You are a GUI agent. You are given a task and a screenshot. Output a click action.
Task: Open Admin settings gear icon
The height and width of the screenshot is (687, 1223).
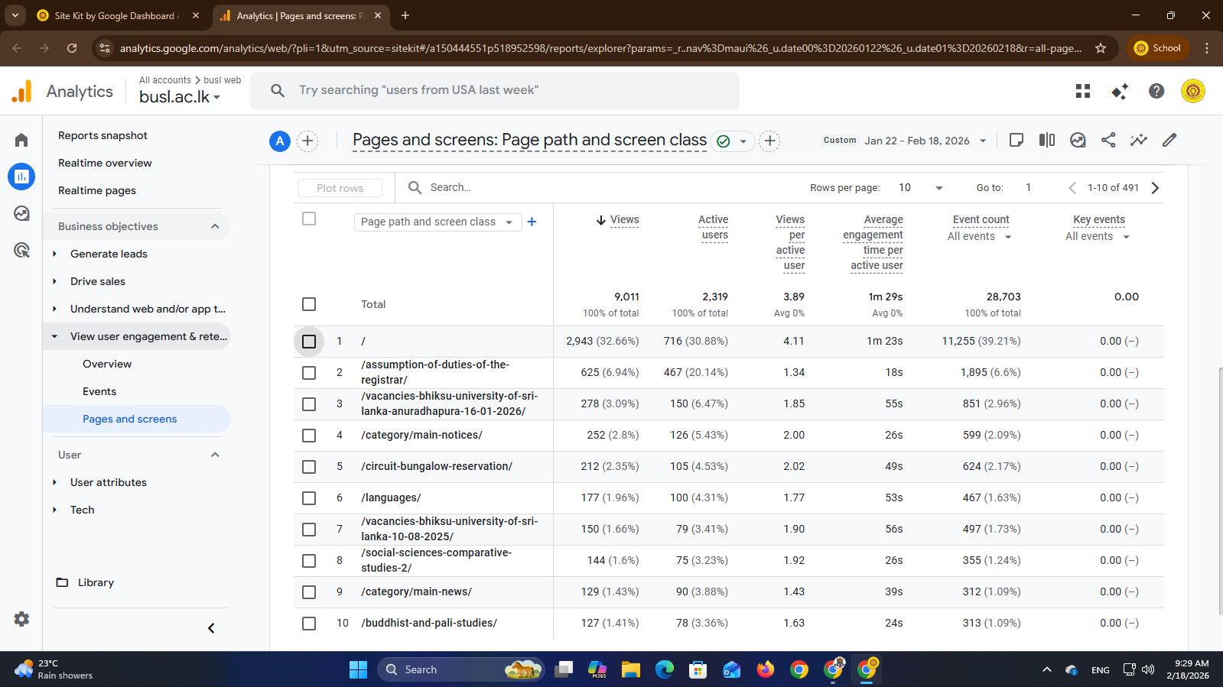(21, 619)
